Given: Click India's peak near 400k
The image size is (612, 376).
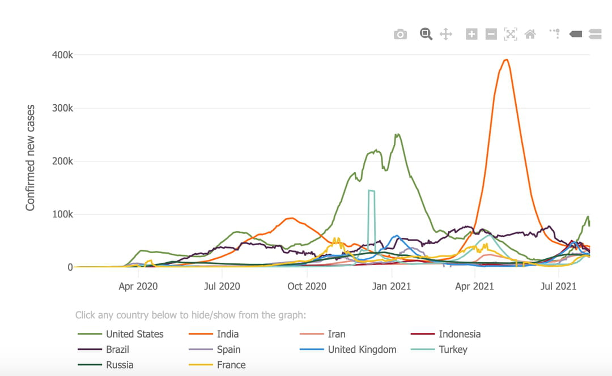Looking at the screenshot, I should (506, 59).
